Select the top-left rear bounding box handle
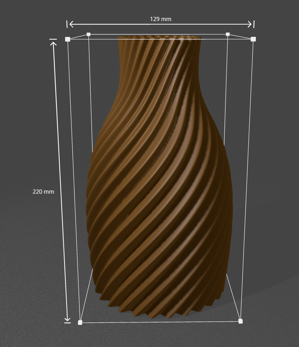 click(89, 34)
